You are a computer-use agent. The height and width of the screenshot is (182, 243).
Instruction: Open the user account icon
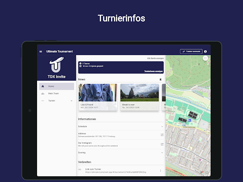206,52
